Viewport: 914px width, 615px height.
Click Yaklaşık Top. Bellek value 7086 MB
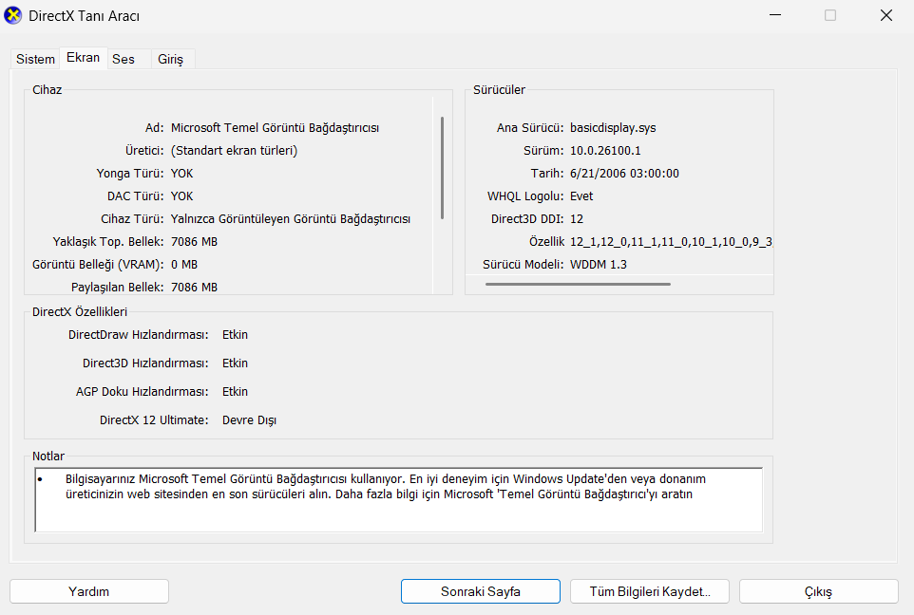coord(194,242)
